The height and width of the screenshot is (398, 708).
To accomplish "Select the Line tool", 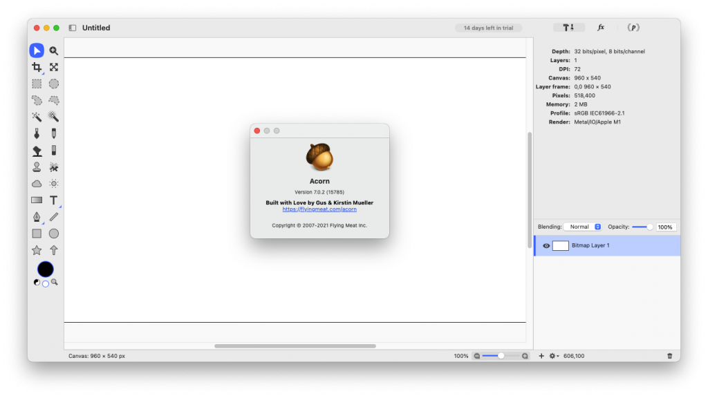I will [x=54, y=217].
